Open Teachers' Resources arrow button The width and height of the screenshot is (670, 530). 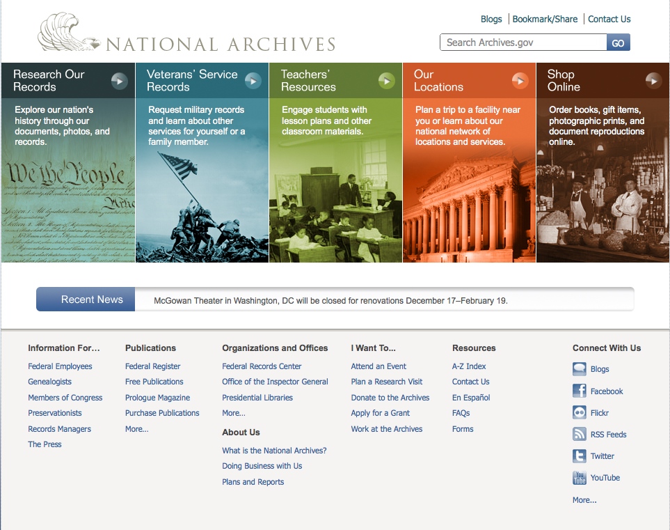387,81
